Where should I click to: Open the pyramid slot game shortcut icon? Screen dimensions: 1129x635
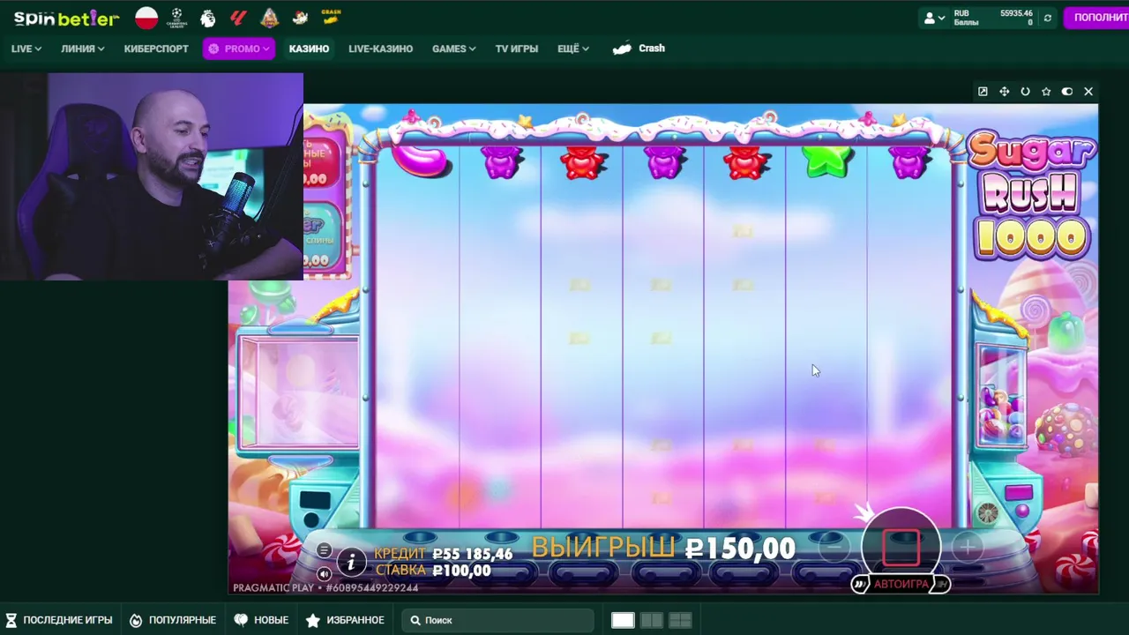click(x=269, y=18)
